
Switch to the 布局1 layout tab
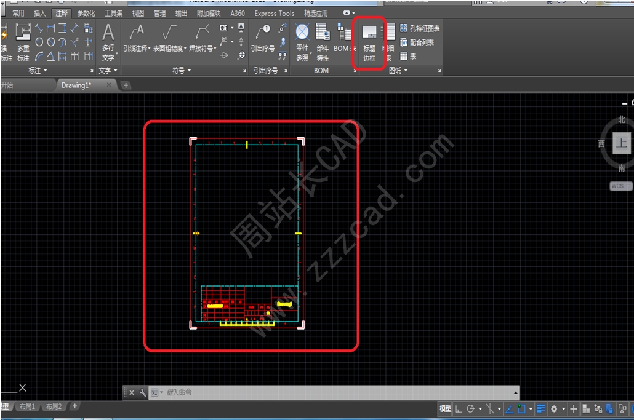28,406
